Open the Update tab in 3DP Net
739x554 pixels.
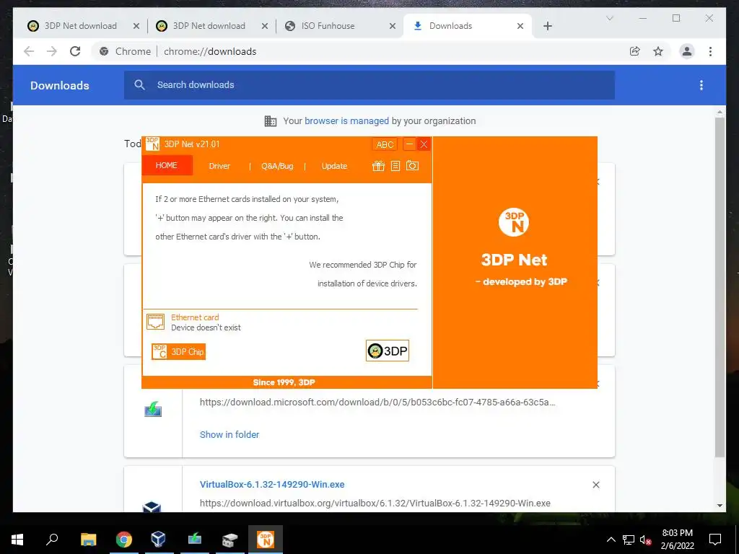pos(334,166)
